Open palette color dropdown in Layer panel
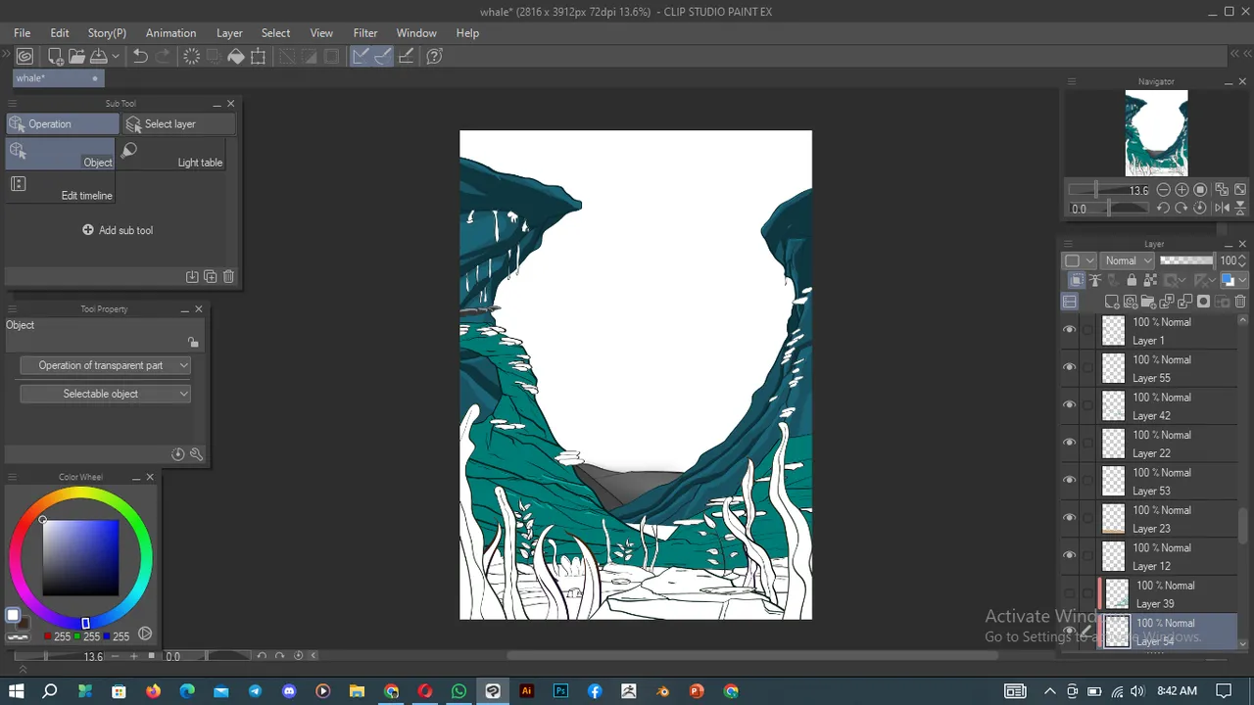1254x705 pixels. pyautogui.click(x=1080, y=260)
